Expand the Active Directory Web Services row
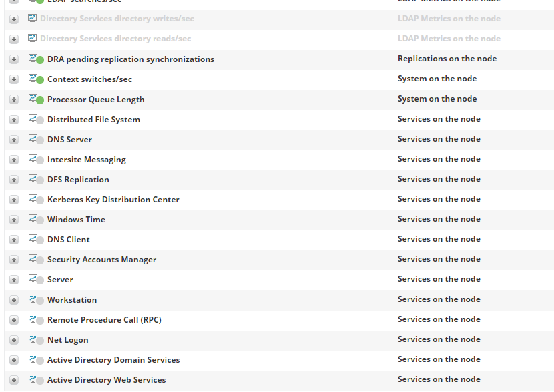This screenshot has width=554, height=392. [14, 380]
